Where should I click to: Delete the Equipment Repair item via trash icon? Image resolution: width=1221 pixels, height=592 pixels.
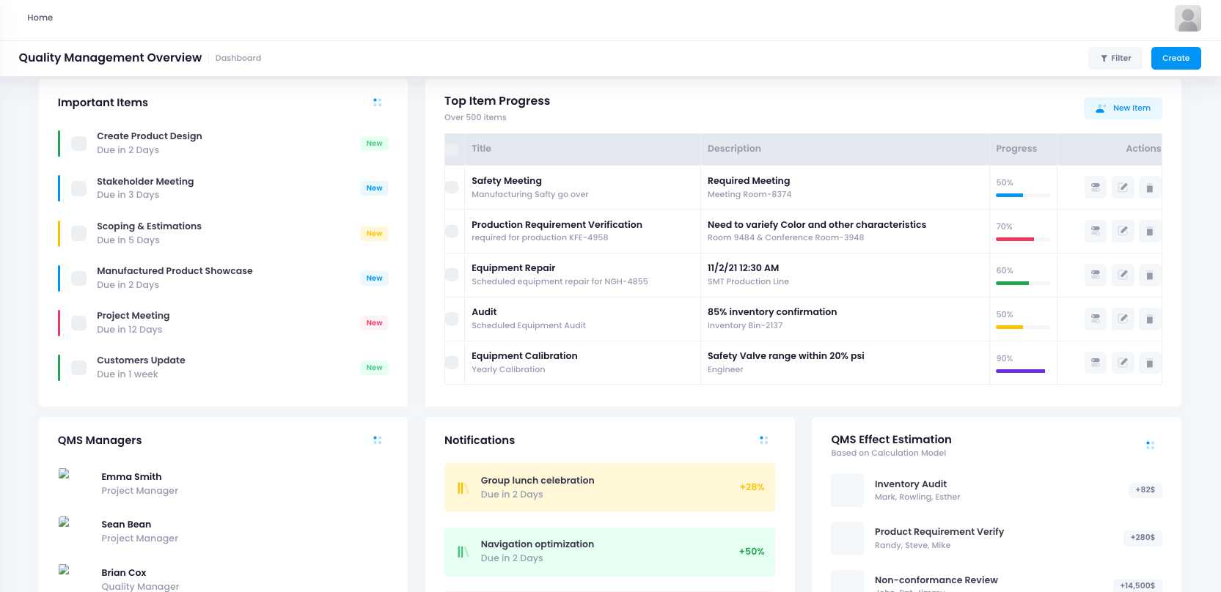point(1149,275)
